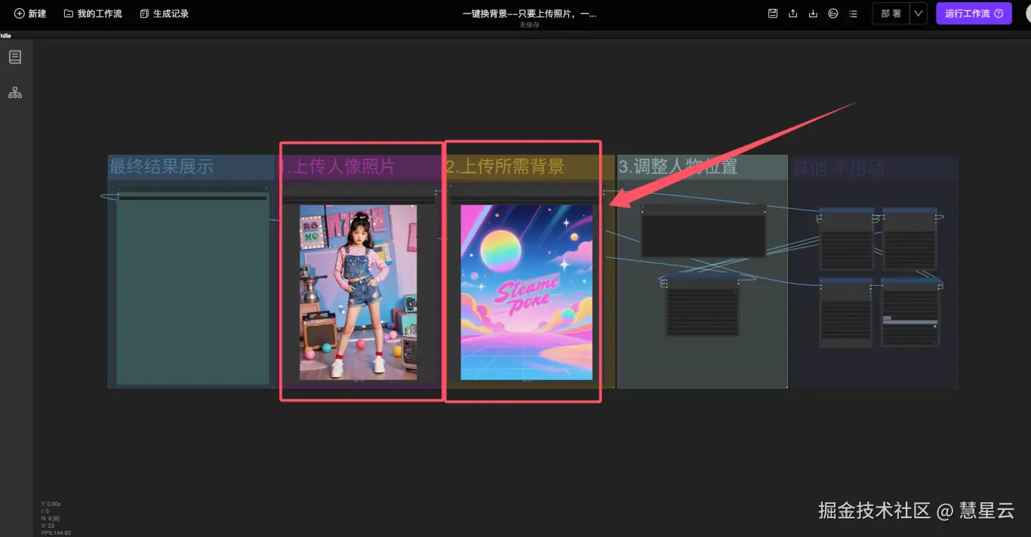Viewport: 1031px width, 537px height.
Task: Open the list view icon near 部署
Action: point(853,13)
